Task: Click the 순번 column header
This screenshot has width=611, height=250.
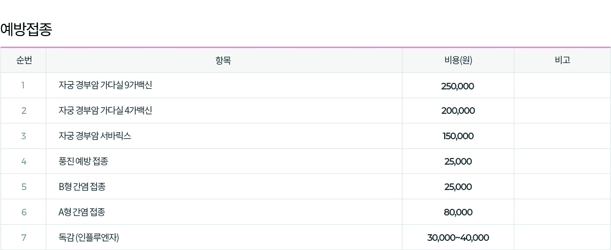Action: pyautogui.click(x=23, y=60)
